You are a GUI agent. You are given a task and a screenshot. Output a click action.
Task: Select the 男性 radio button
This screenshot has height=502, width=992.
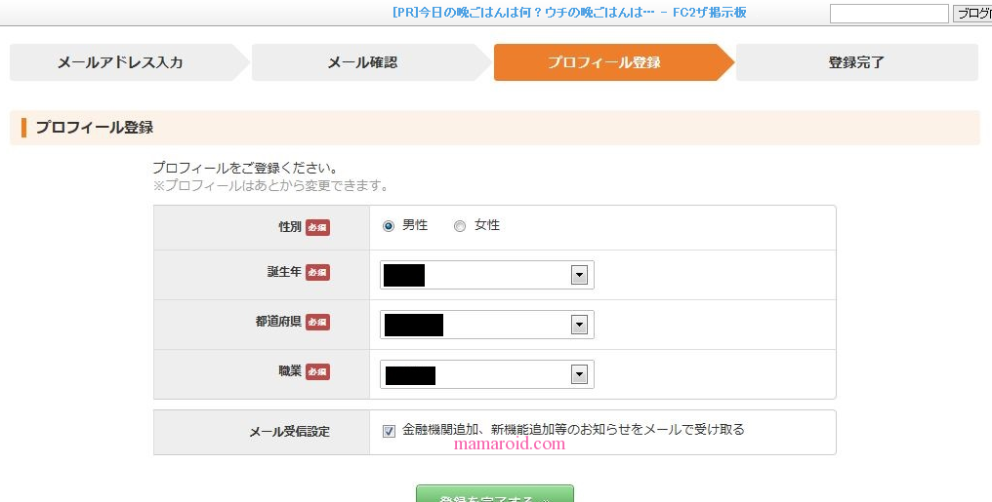click(389, 226)
